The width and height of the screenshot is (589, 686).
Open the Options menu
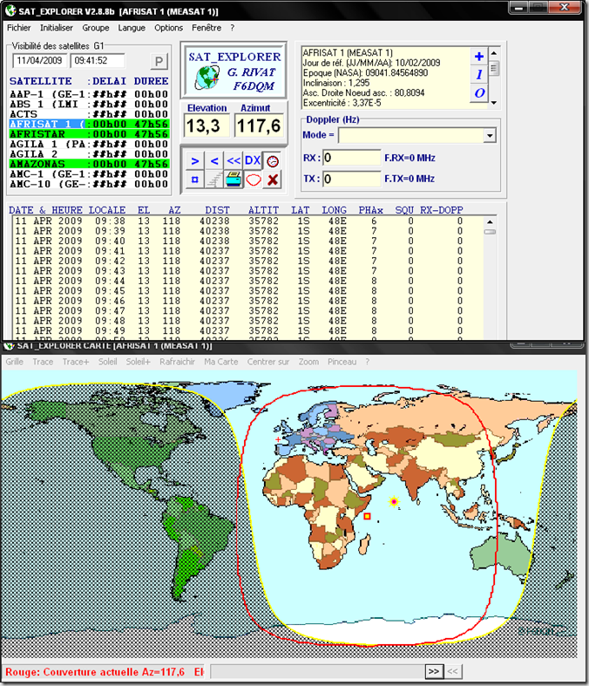[168, 28]
